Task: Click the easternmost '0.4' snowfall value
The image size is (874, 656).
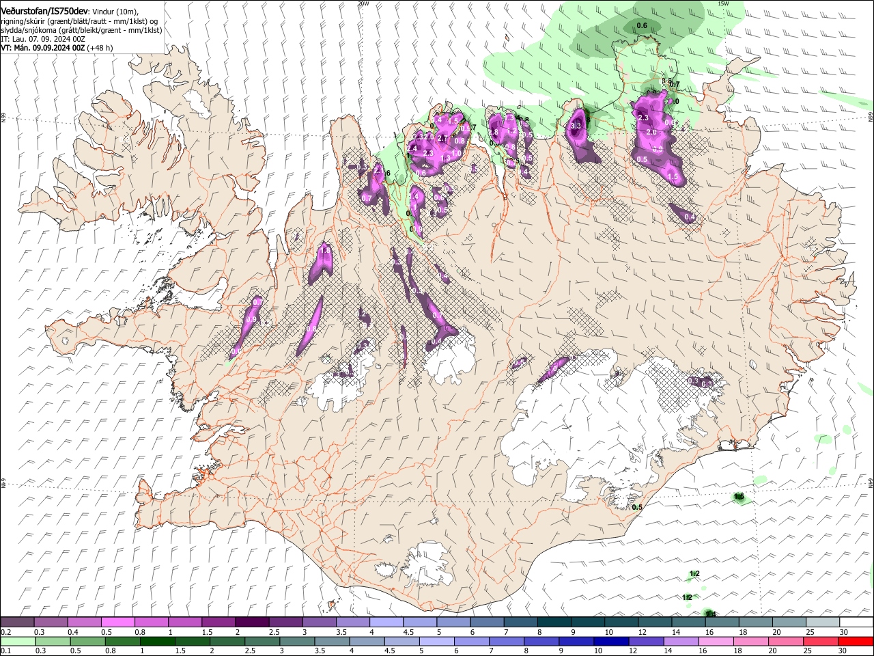Action: tap(690, 217)
